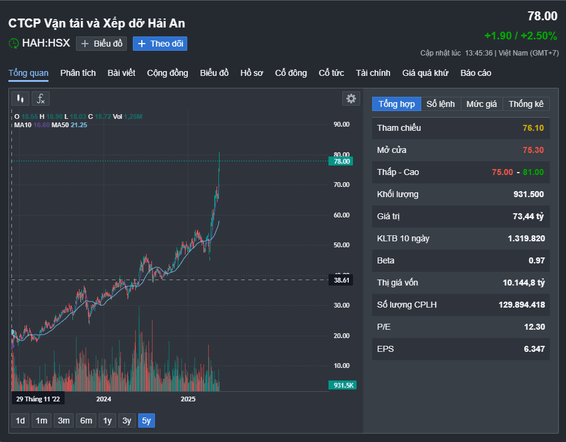Open the candlestick chart type icon

[x=20, y=99]
